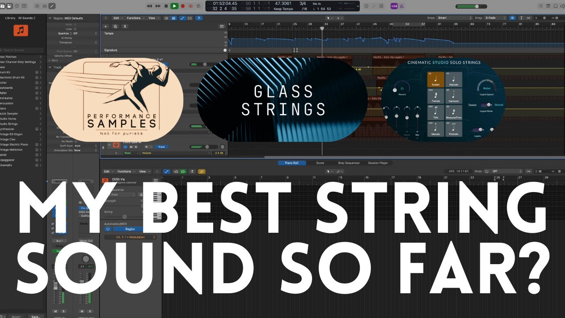This screenshot has height=318, width=565.
Task: Open the tracks area Edit menu
Action: point(117,18)
